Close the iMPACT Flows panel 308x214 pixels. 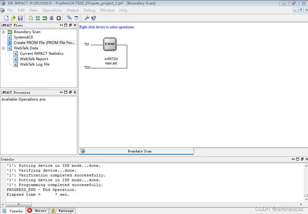point(75,25)
